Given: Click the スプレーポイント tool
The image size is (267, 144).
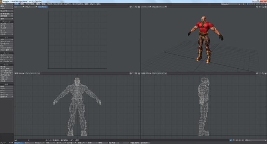Looking at the screenshot, I should 7,57.
